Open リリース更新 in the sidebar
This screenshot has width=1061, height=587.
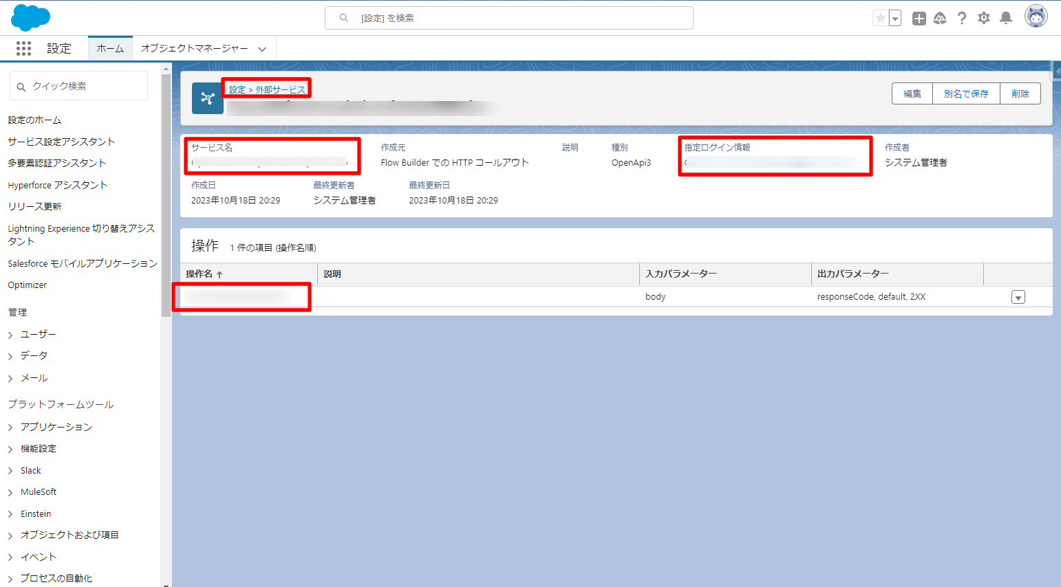coord(34,206)
